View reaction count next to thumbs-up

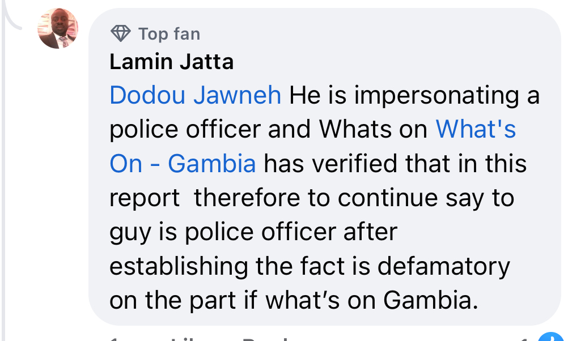(x=524, y=339)
